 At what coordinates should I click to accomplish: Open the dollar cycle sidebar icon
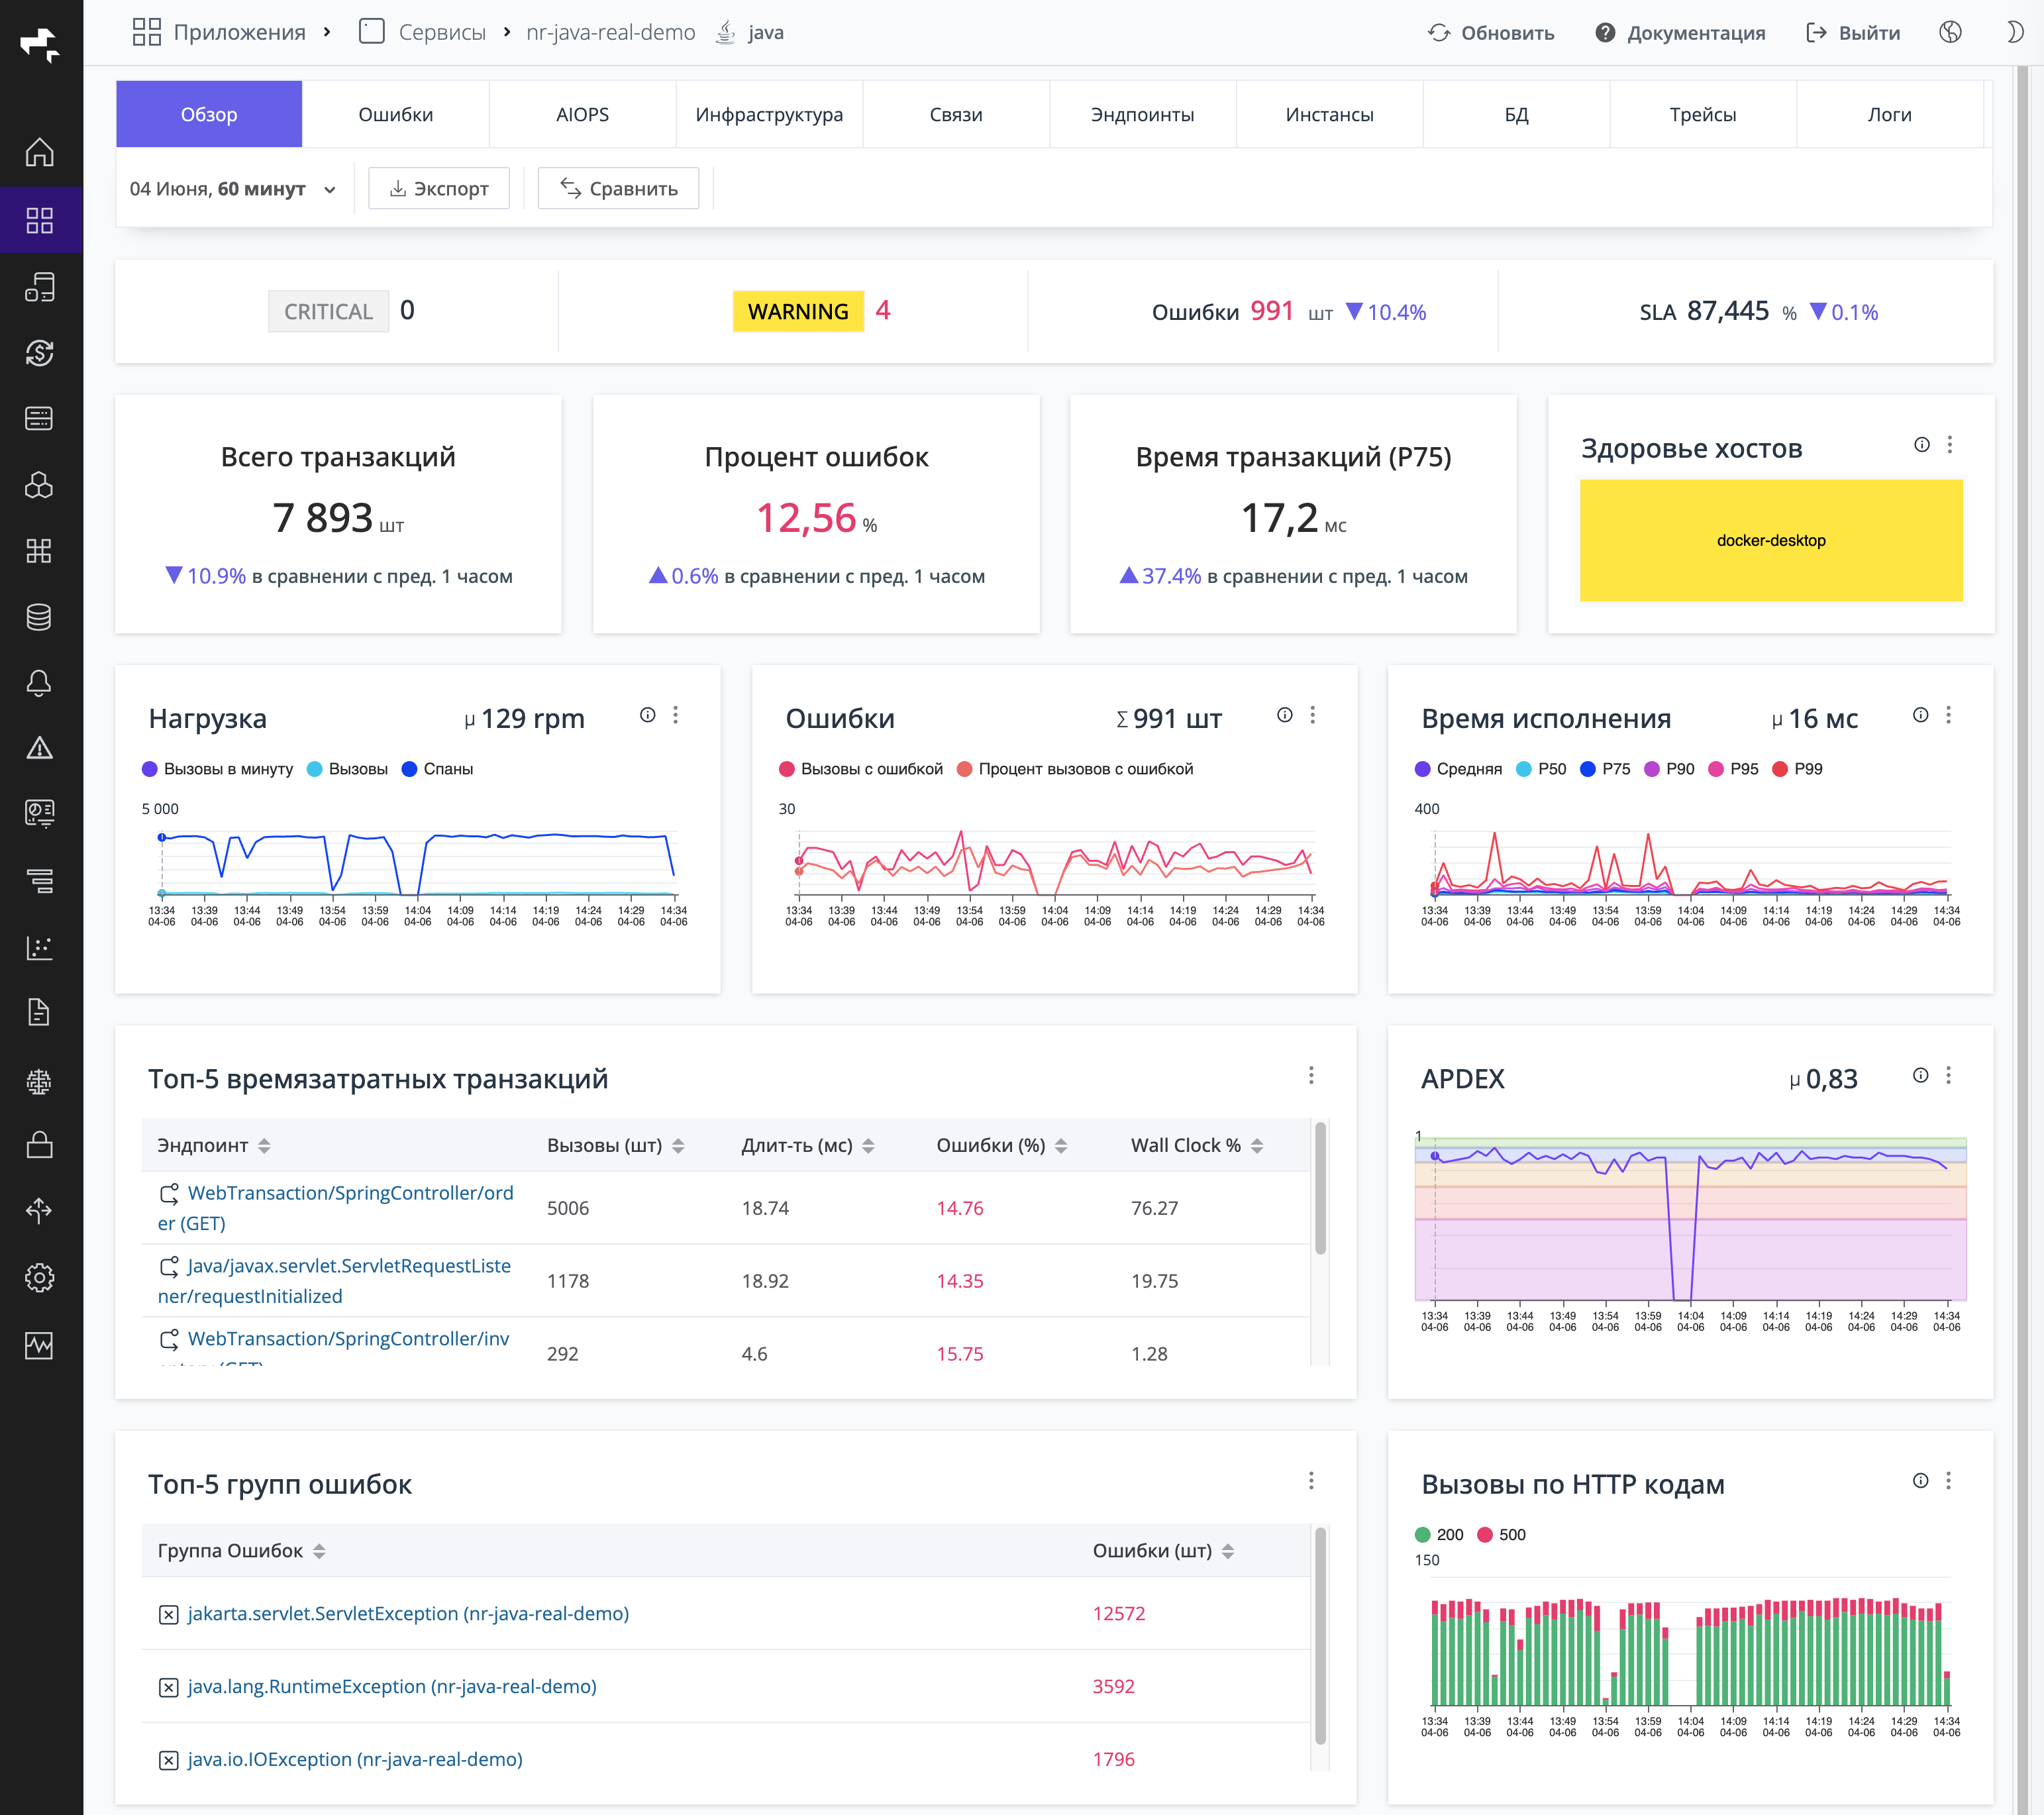click(x=39, y=352)
